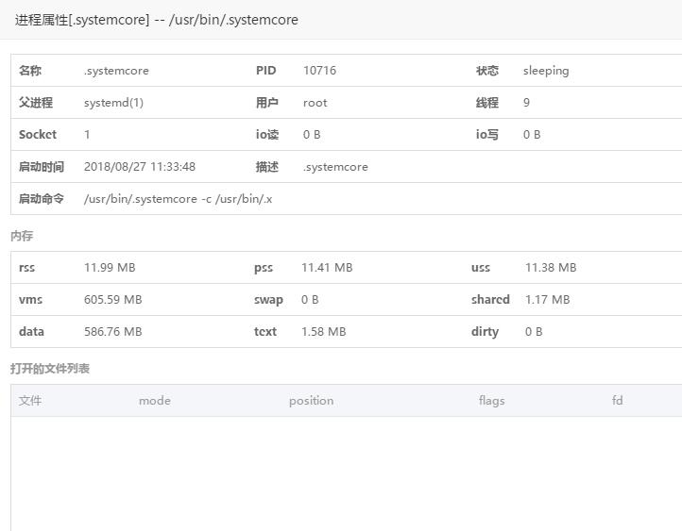Select the PID value 10716

[319, 71]
